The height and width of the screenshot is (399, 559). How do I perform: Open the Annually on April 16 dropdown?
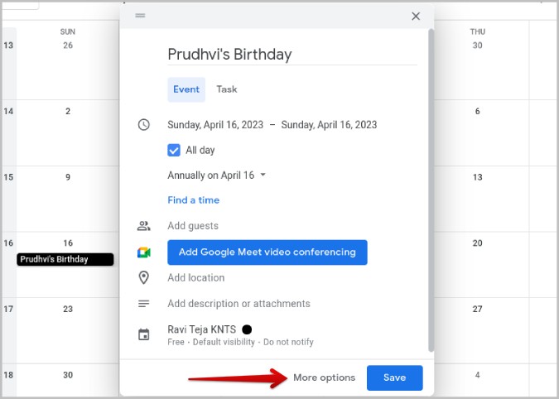click(x=217, y=175)
